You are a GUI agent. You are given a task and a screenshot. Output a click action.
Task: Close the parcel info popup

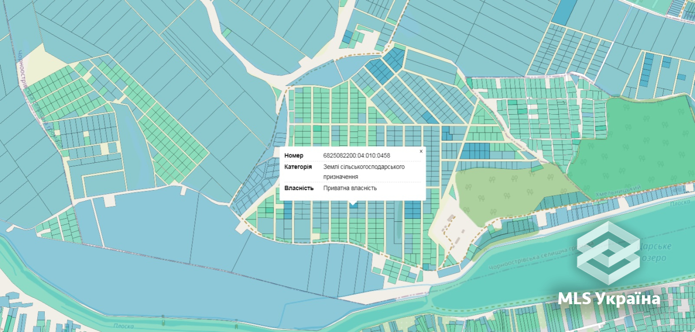(x=421, y=151)
